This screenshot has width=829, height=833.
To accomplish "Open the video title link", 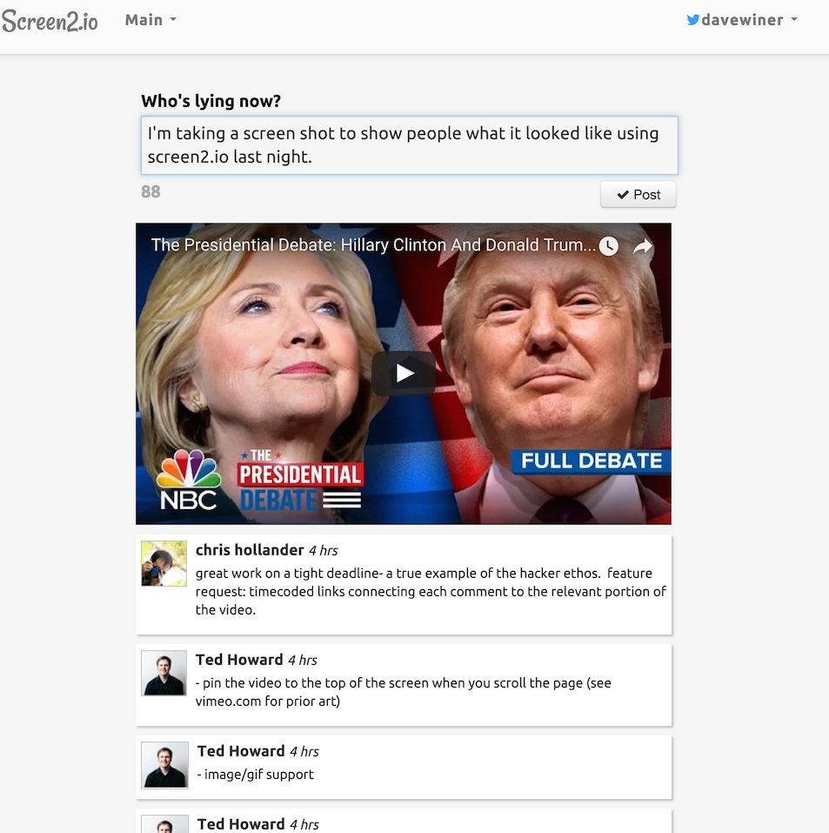I will 373,245.
